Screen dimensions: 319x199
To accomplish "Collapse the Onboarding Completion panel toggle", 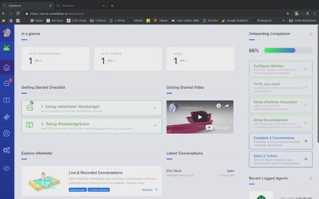I will point(311,34).
